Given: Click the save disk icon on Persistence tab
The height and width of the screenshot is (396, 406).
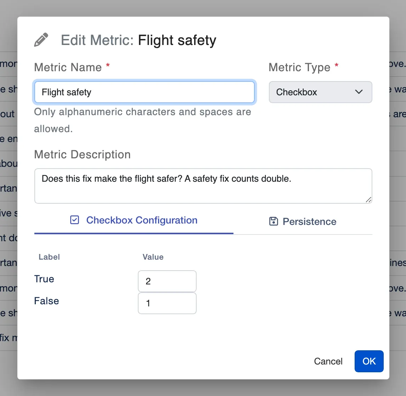Looking at the screenshot, I should [x=274, y=221].
